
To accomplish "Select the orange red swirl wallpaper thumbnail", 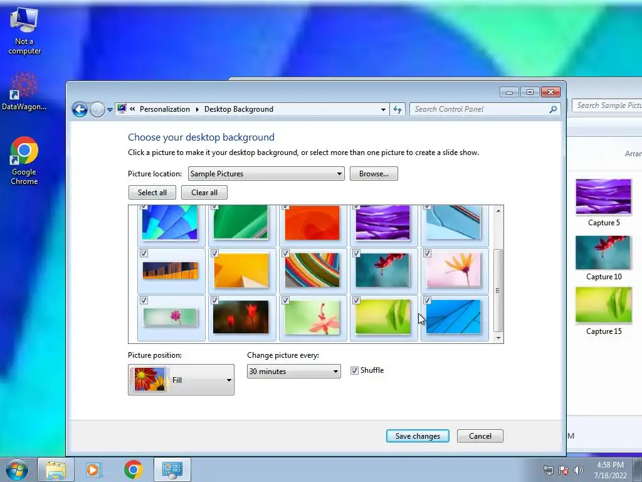I will coord(312,223).
